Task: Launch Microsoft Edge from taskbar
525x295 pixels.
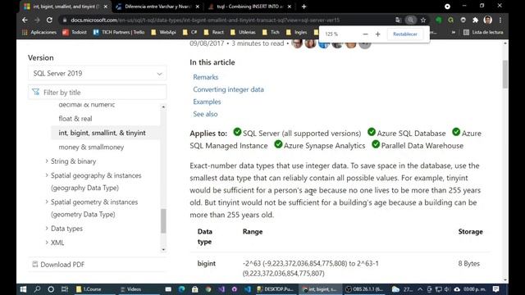Action: pos(181,289)
